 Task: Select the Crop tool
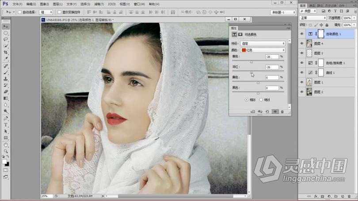tap(6, 52)
